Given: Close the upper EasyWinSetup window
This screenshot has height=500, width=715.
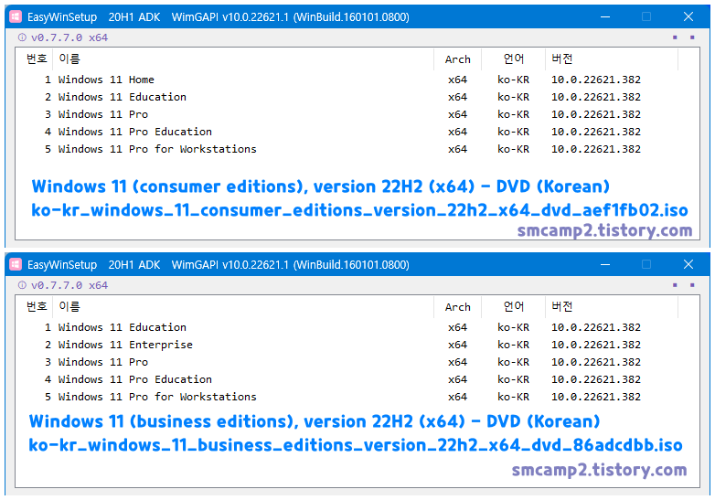Looking at the screenshot, I should point(688,16).
